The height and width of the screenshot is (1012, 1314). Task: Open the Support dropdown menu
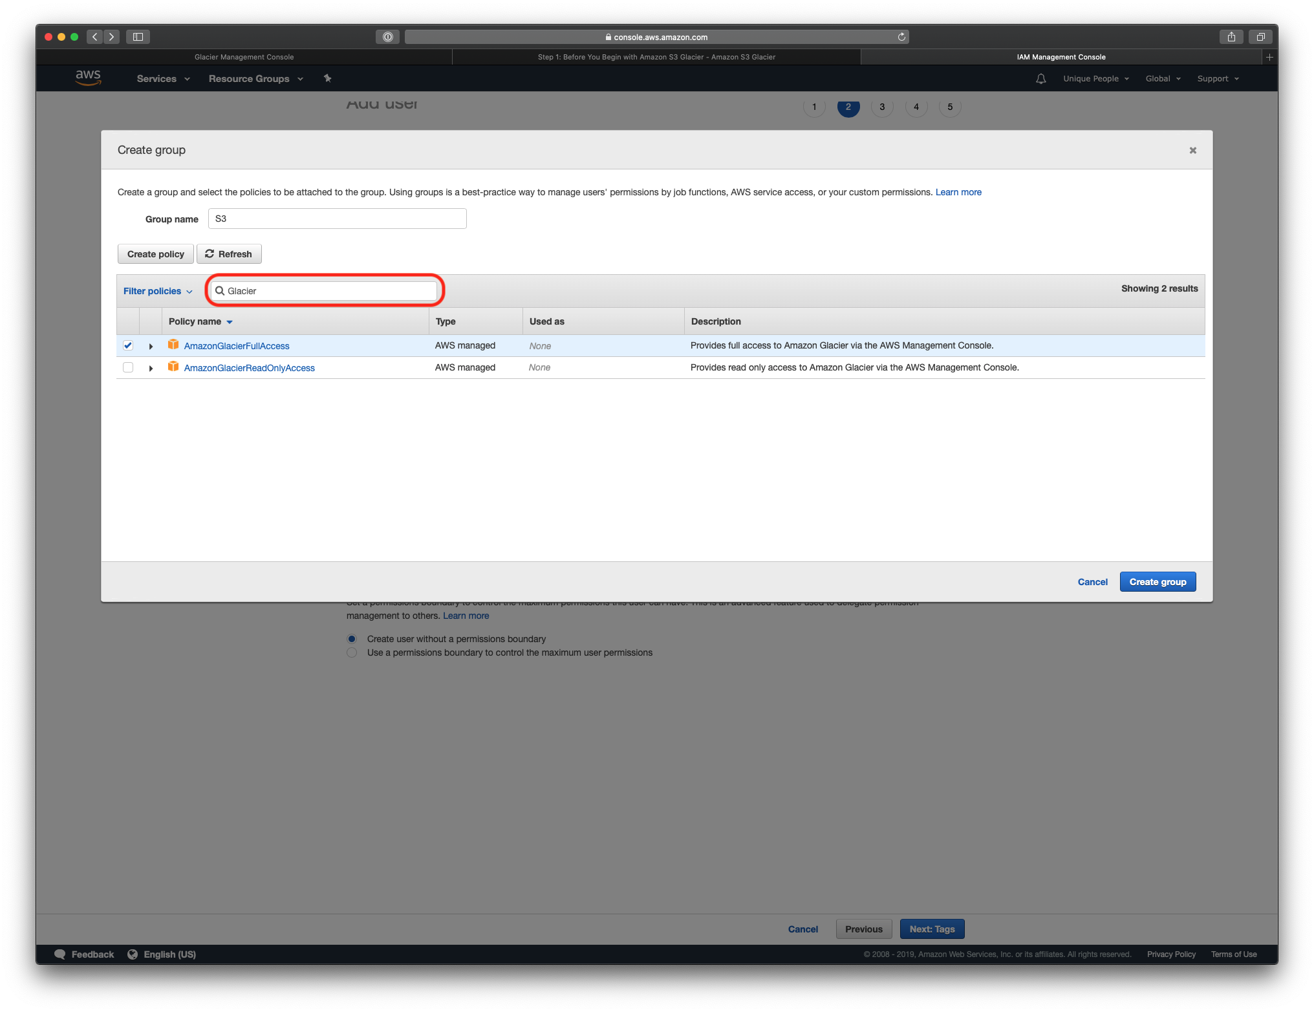1218,78
